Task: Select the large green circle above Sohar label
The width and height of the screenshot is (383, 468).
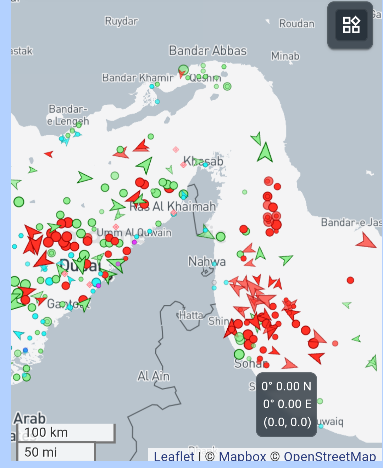Action: click(x=239, y=354)
